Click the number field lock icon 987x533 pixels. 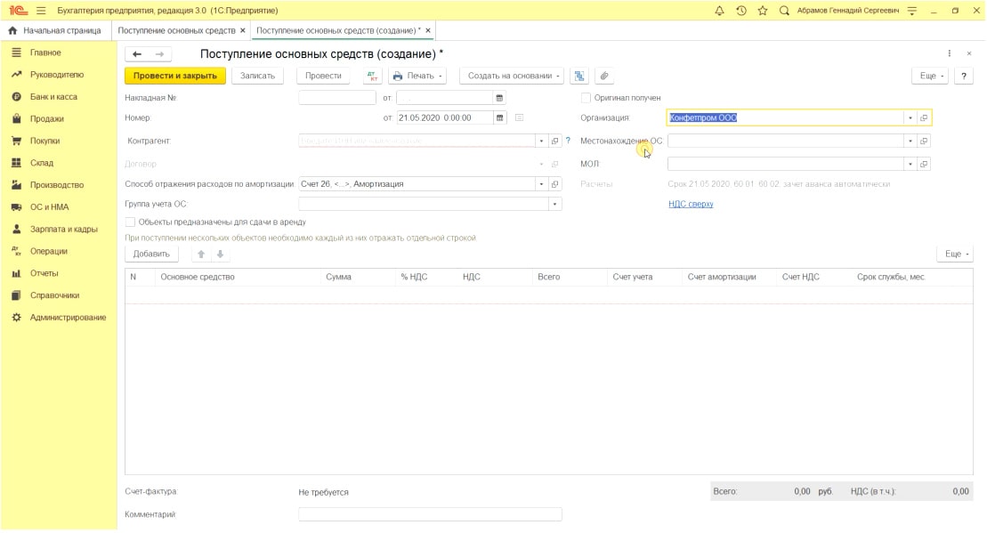(x=519, y=117)
